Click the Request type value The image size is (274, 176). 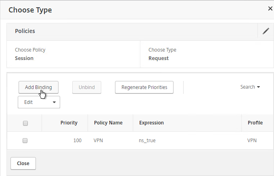pyautogui.click(x=159, y=58)
